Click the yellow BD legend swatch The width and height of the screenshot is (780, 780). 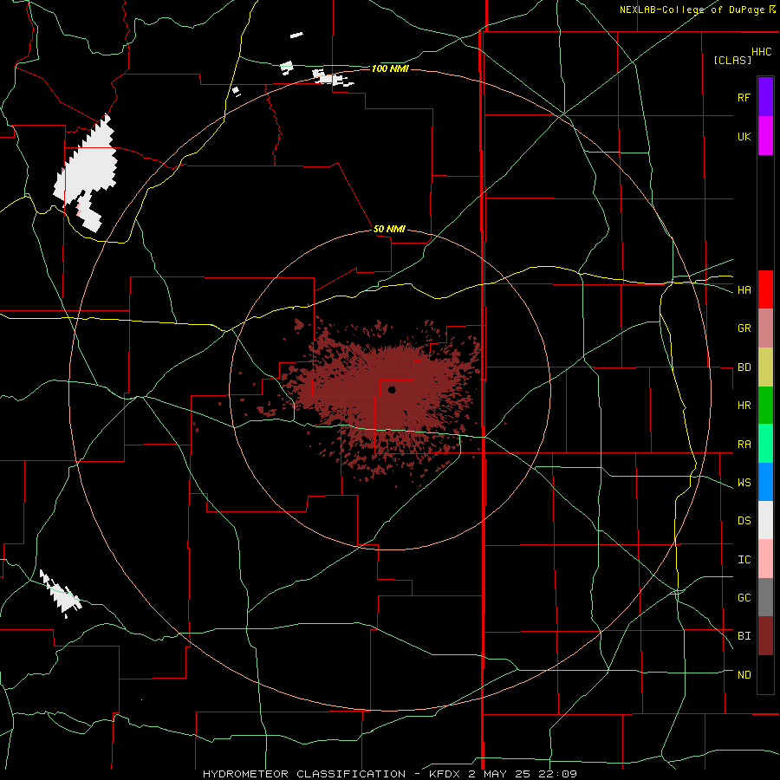click(x=765, y=367)
